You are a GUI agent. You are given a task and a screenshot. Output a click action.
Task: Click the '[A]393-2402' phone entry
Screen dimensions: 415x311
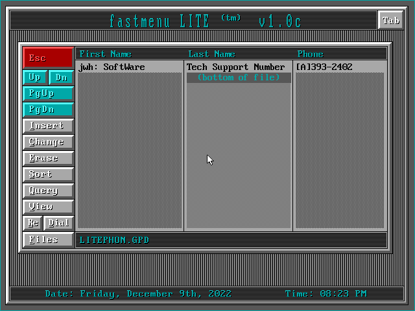(x=324, y=67)
